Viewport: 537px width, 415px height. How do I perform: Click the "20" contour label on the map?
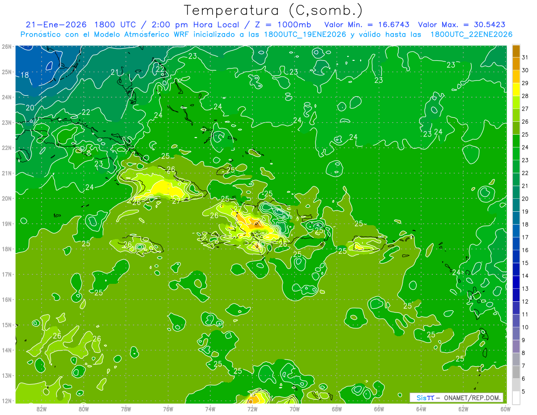point(30,108)
